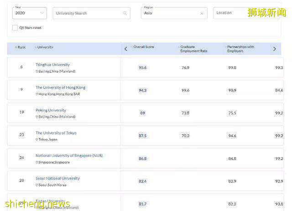Clear the Asia region with the X icon
Screen dimensions: 292x211
point(202,13)
